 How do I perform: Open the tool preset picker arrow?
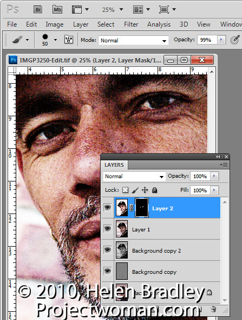[x=27, y=40]
